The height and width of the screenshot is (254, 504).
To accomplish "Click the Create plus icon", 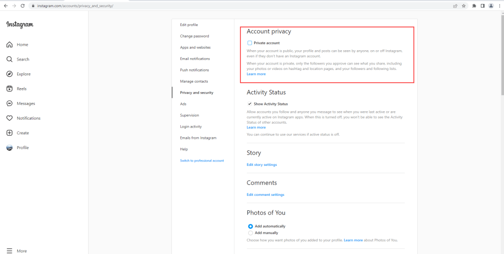I will click(9, 133).
